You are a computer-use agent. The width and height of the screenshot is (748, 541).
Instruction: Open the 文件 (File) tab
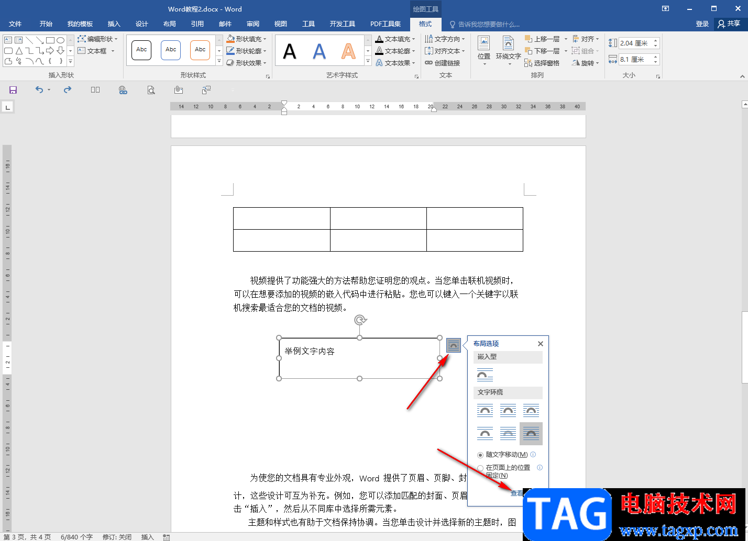click(x=15, y=24)
